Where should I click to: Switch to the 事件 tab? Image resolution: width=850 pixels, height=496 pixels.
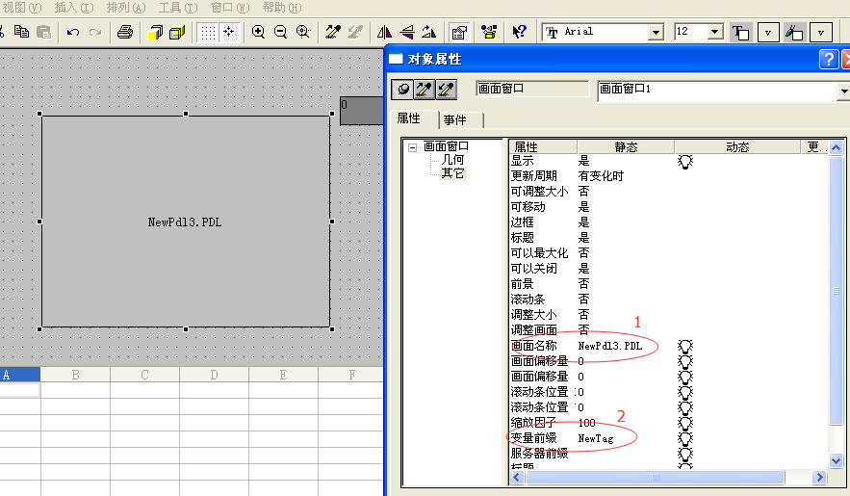454,119
